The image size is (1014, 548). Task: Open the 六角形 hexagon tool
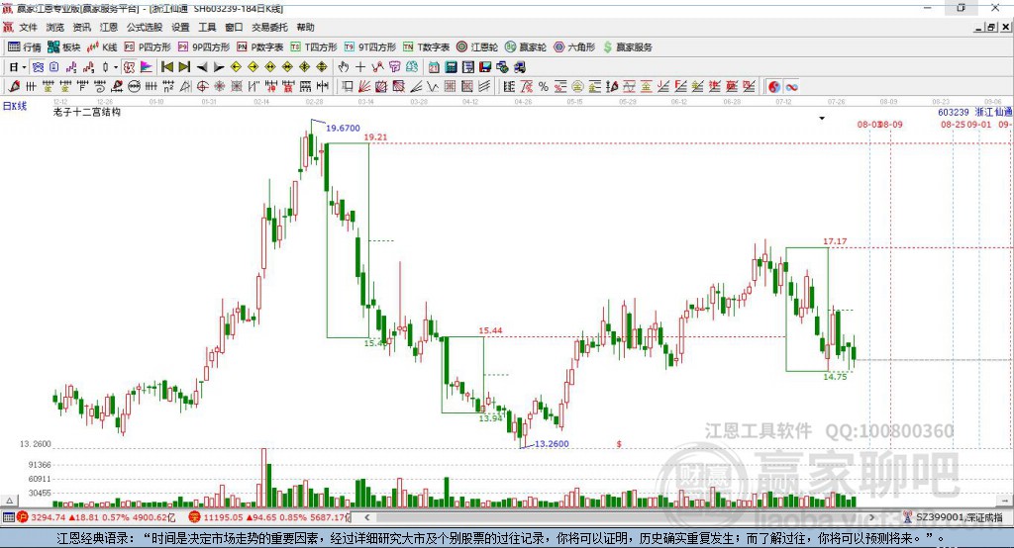(x=574, y=47)
